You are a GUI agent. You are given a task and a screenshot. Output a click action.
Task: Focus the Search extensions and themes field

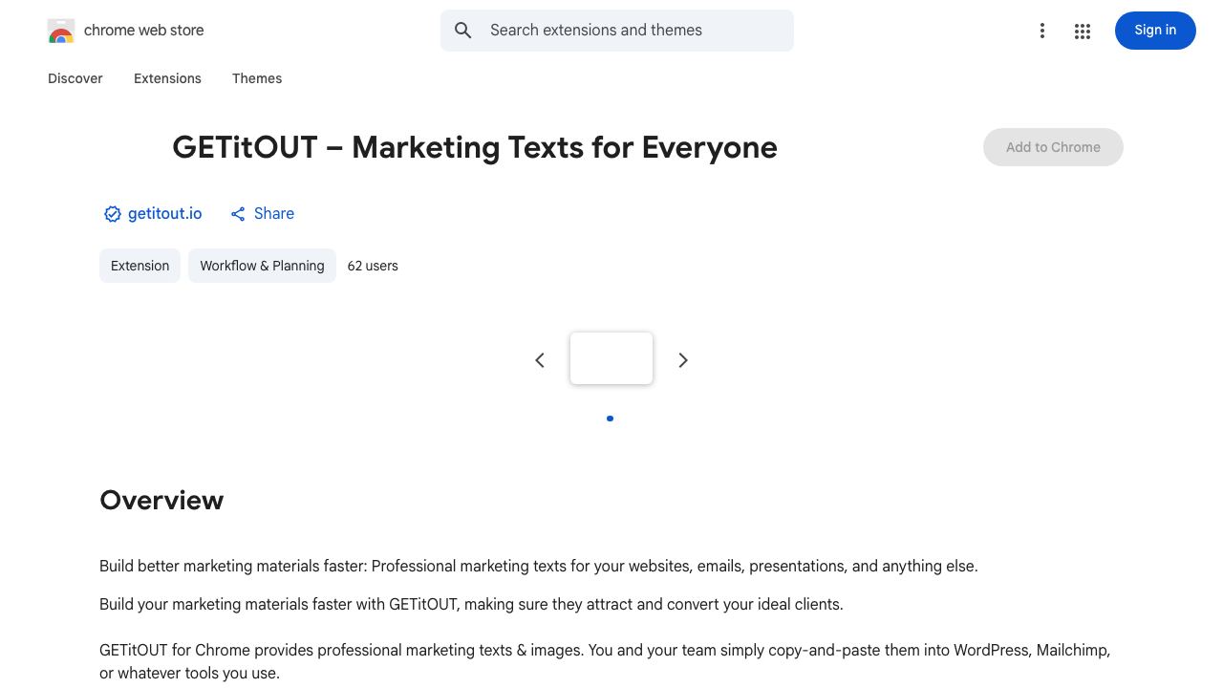[x=617, y=31]
